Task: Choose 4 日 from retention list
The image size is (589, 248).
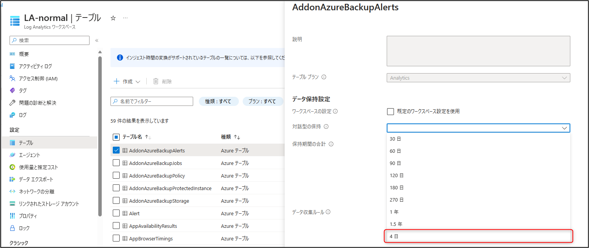Action: pyautogui.click(x=478, y=237)
